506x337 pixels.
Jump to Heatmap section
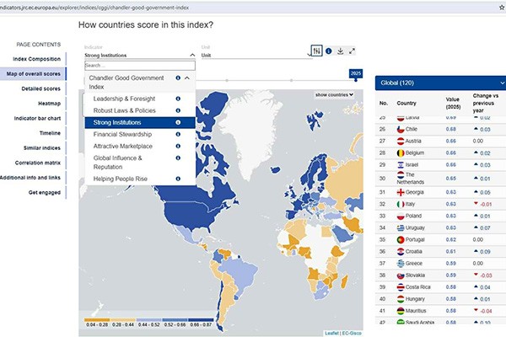pos(49,104)
